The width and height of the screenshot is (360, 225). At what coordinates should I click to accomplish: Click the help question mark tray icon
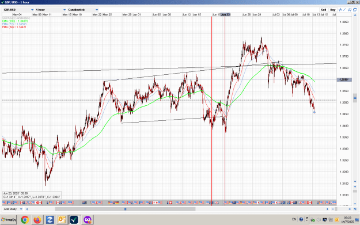click(301, 219)
